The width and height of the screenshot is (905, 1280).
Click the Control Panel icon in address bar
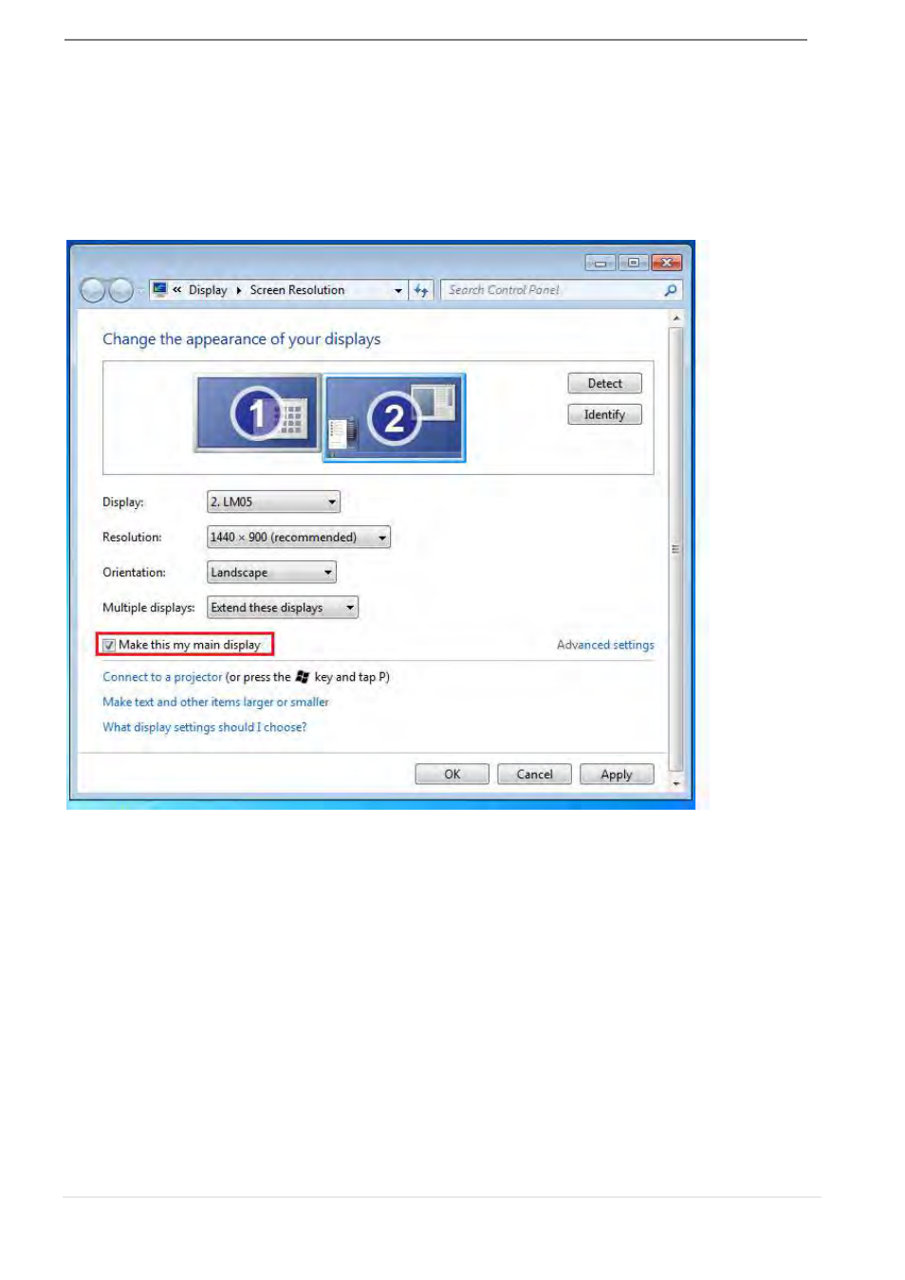pyautogui.click(x=160, y=289)
